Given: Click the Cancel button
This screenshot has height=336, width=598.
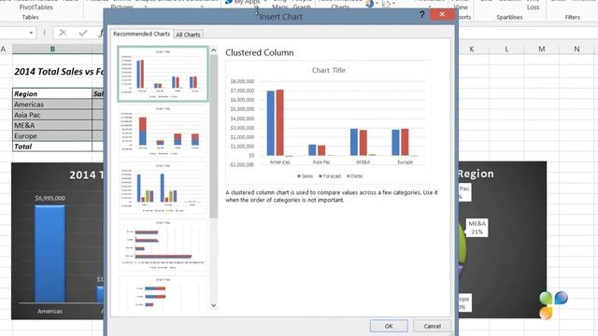Looking at the screenshot, I should (432, 326).
